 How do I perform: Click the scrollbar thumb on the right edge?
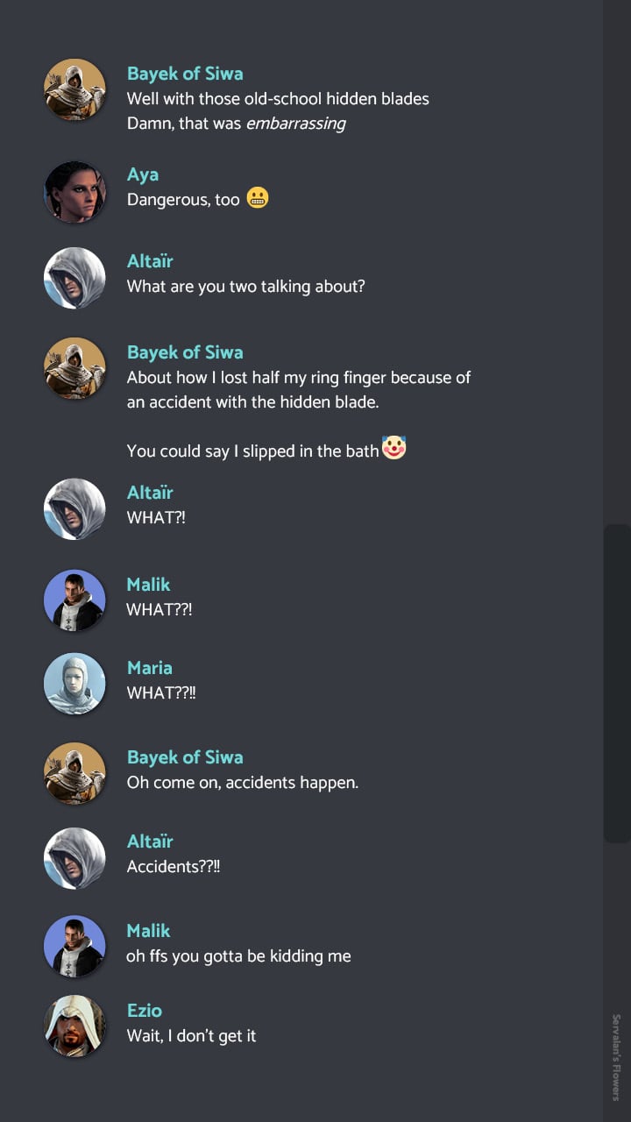point(617,684)
